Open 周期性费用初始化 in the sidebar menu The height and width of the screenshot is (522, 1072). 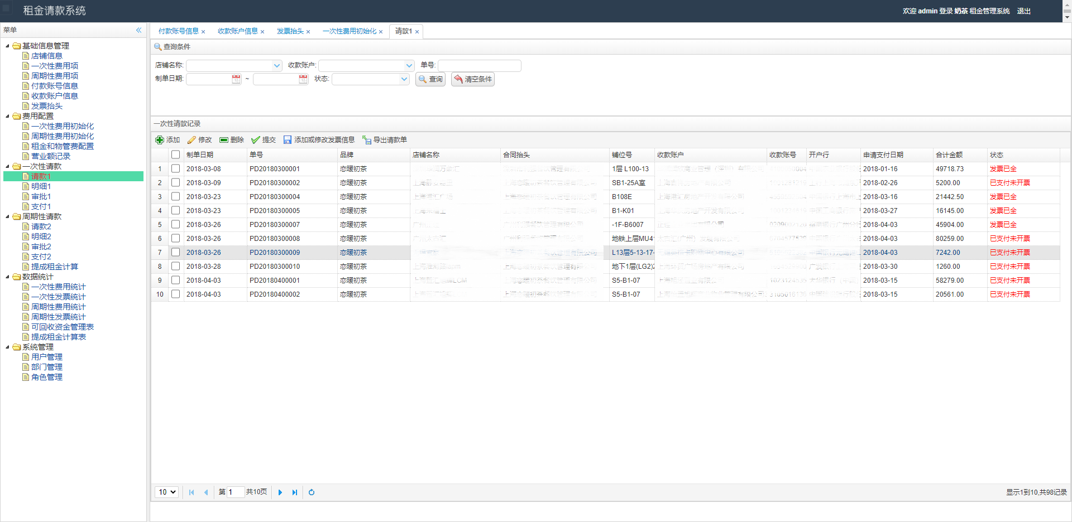[63, 136]
